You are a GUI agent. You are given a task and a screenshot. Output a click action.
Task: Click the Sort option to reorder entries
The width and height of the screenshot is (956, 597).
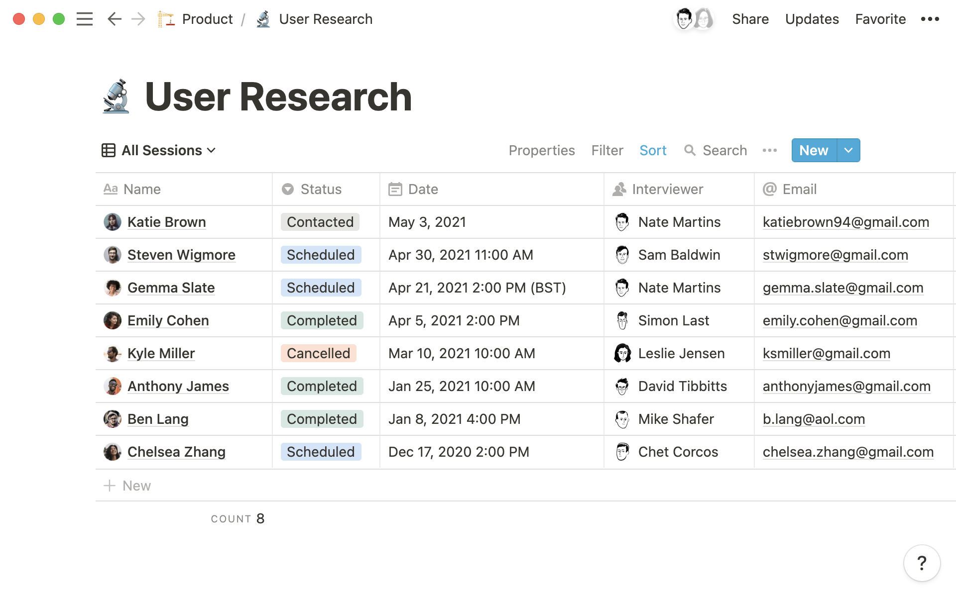point(653,150)
